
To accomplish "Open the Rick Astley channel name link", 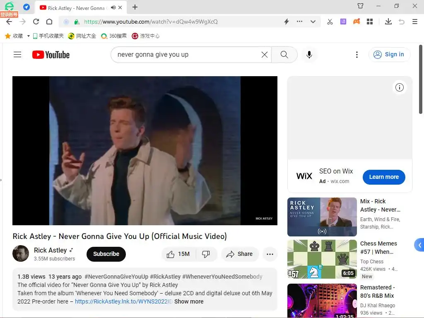I will click(x=50, y=250).
